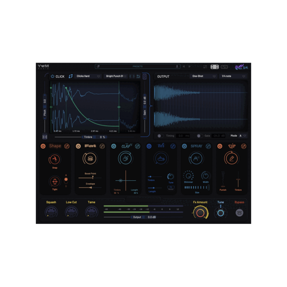Viewport: 287px width, 287px height.
Task: Click the undo arrow in CLICK header
Action: 138,77
